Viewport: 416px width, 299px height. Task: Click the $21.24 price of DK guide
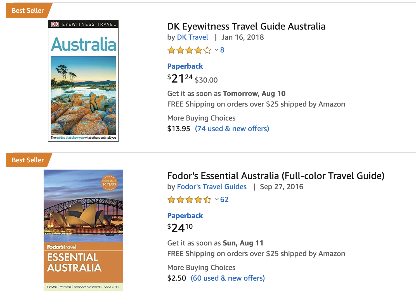tap(180, 78)
